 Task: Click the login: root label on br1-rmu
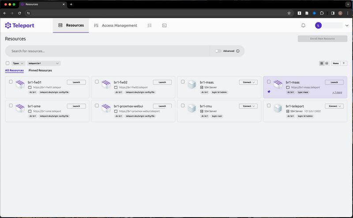217,116
